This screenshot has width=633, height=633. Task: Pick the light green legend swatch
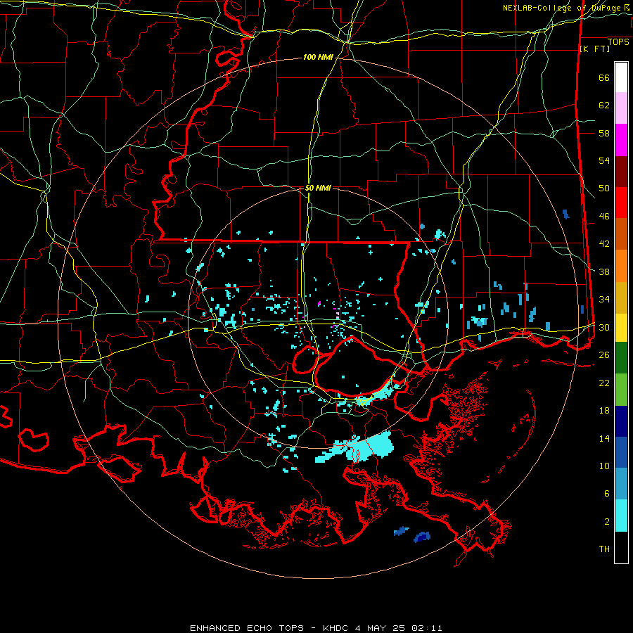(621, 390)
